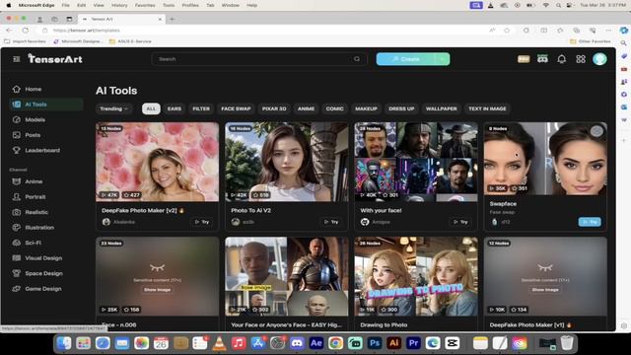Open the Realistic channel
This screenshot has height=355, width=631.
tap(36, 212)
